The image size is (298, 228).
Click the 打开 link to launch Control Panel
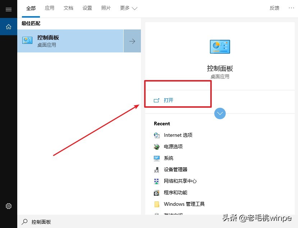169,101
